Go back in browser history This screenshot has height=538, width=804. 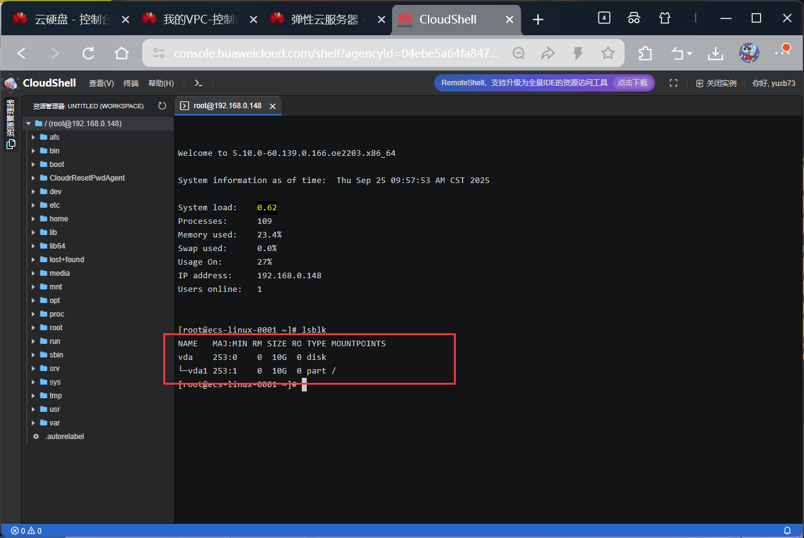pyautogui.click(x=22, y=54)
